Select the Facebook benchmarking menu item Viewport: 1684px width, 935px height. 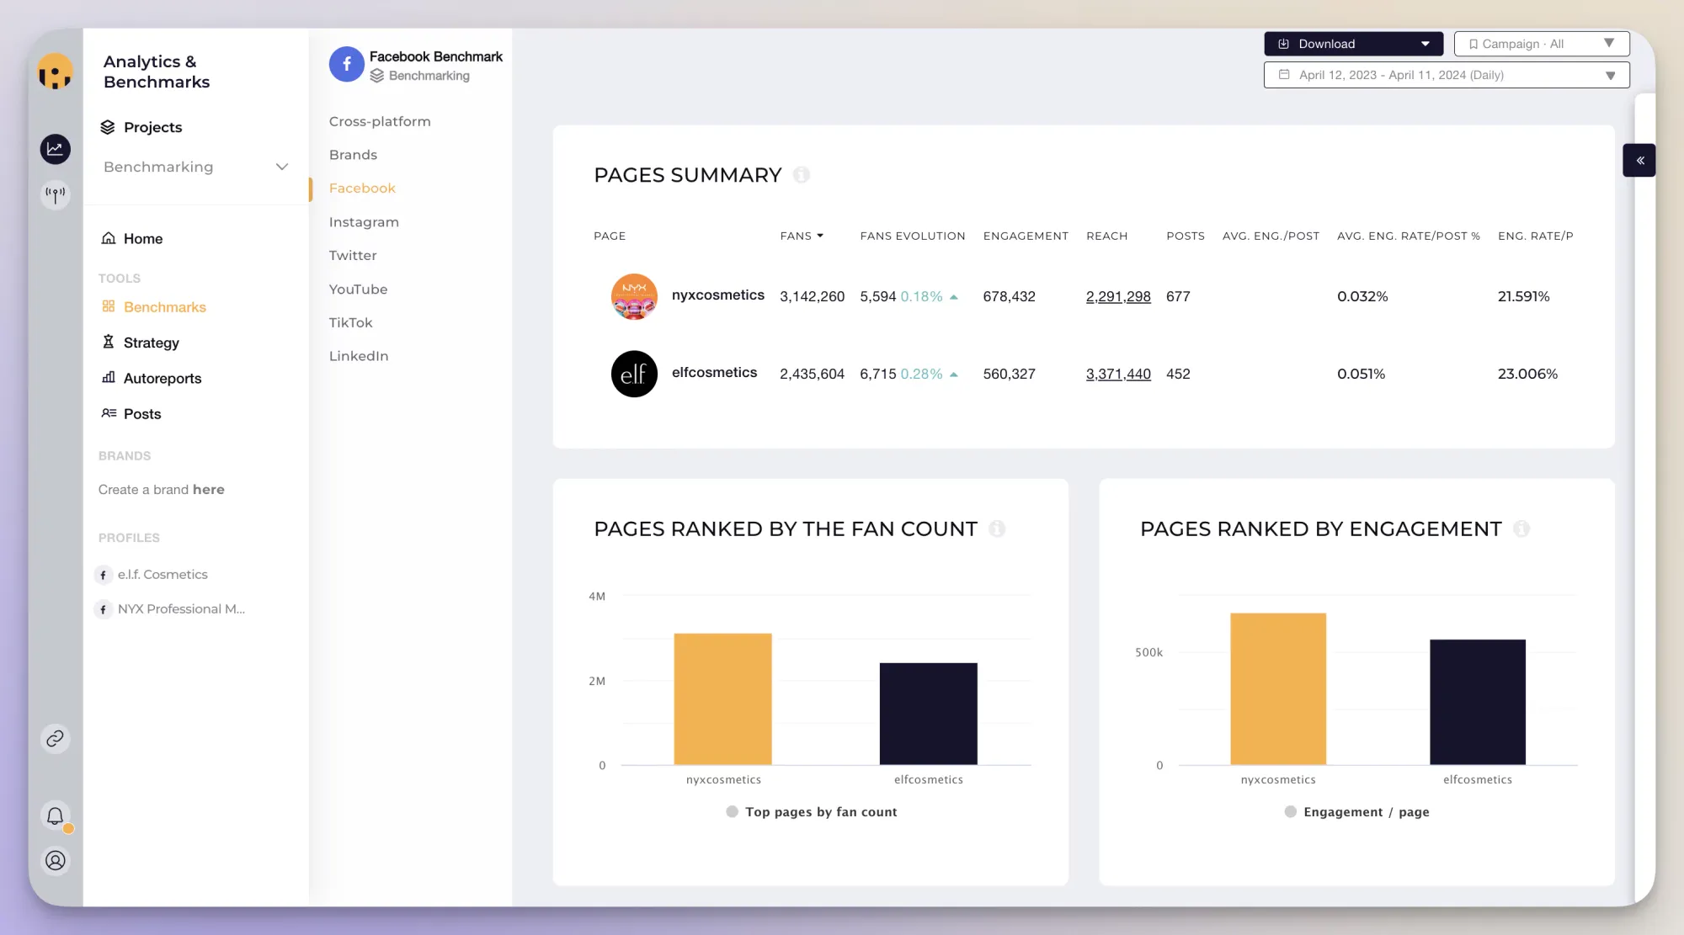click(x=362, y=188)
